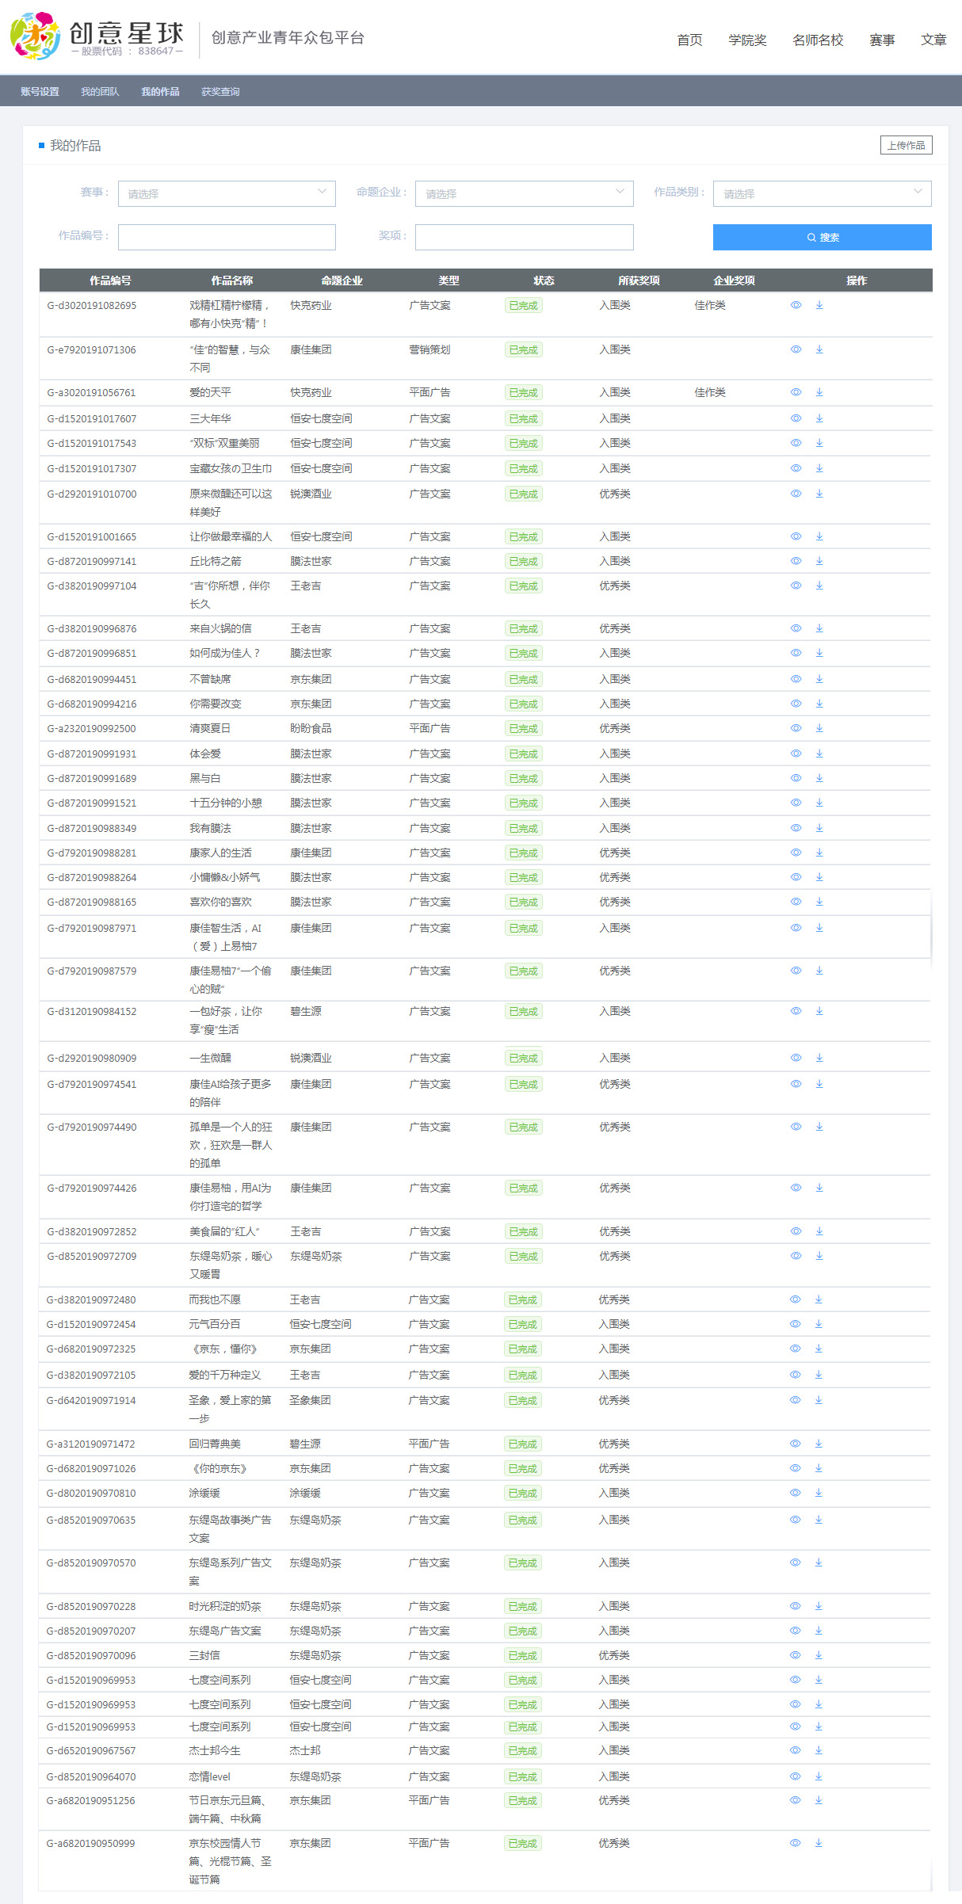Preview 时光积淀的奶茶 entry
962x1904 pixels.
(x=795, y=1606)
